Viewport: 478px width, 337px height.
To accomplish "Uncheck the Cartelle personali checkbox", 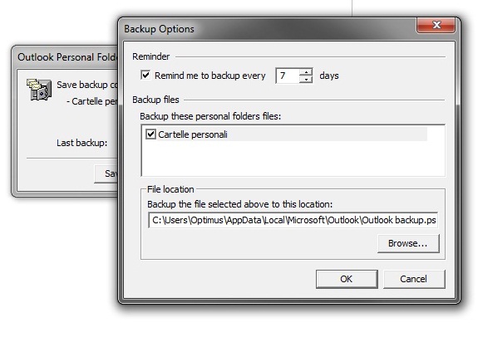I will [150, 134].
